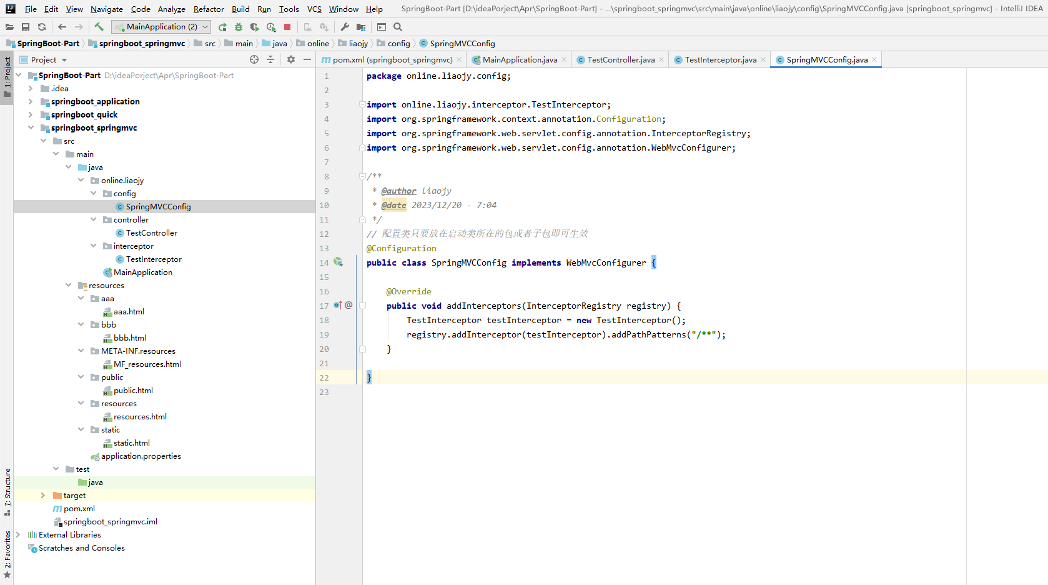Fold the addInterceptors method on line 17
The image size is (1048, 585).
click(x=362, y=306)
